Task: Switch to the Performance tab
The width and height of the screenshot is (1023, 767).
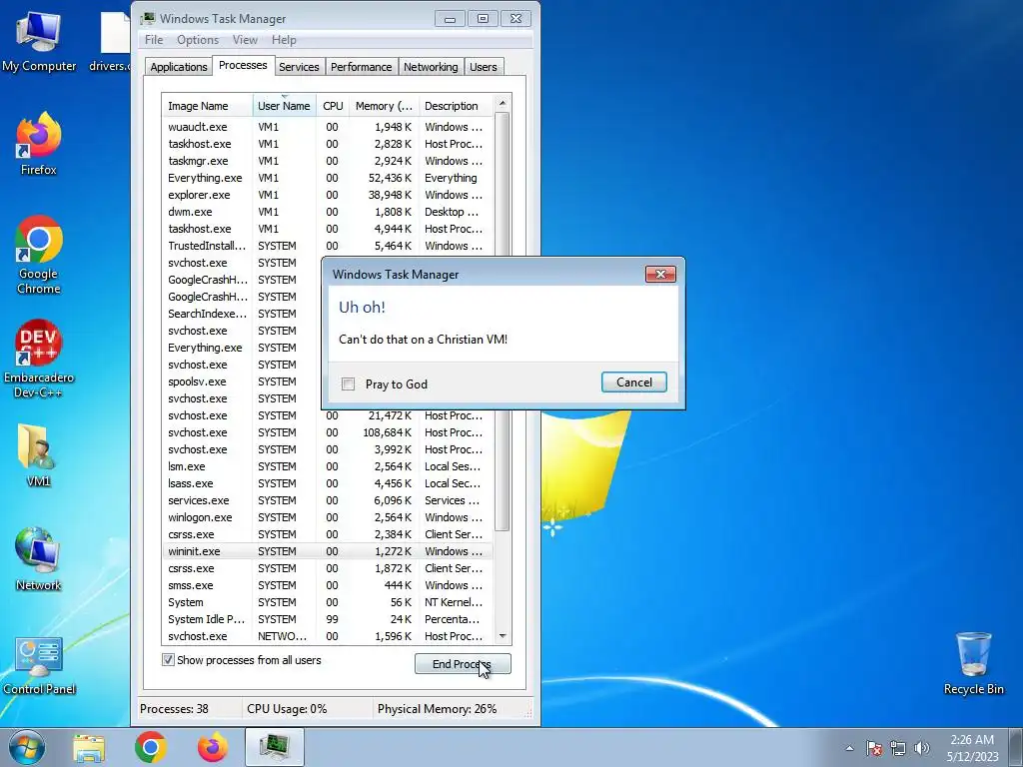Action: 361,67
